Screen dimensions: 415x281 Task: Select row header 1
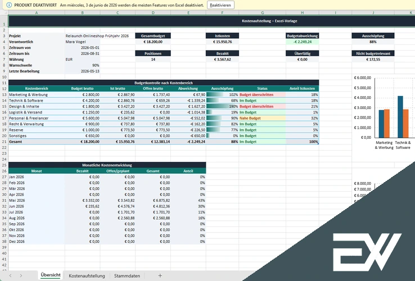pos(4,21)
